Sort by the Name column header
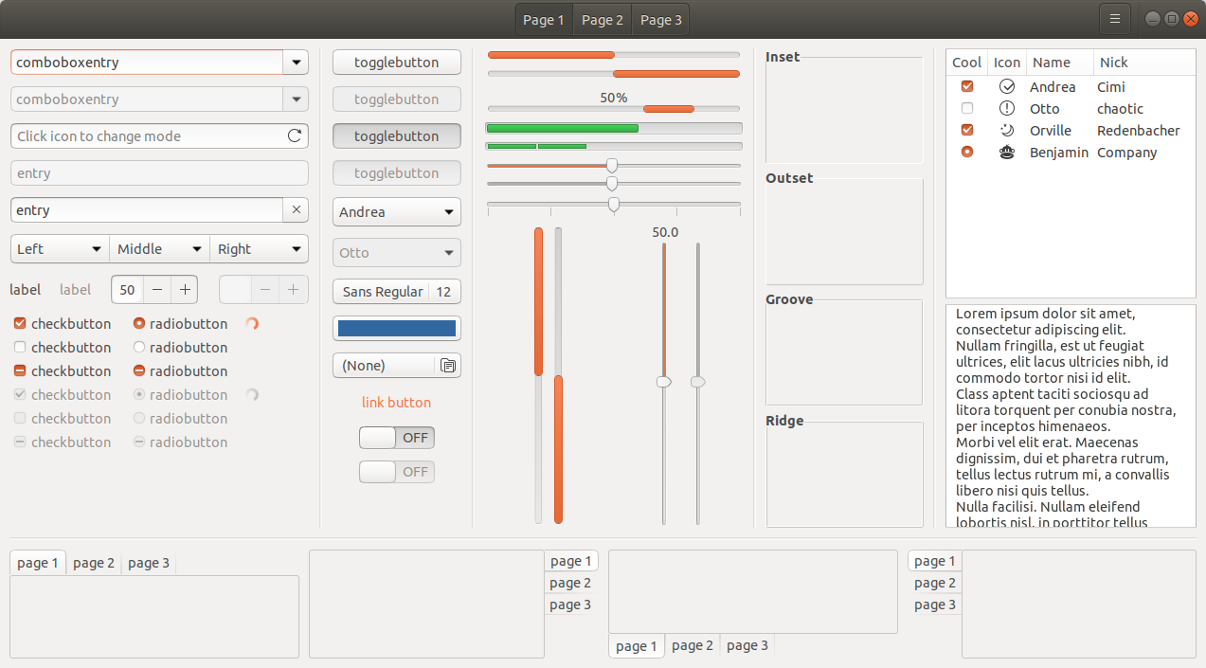 [x=1060, y=63]
